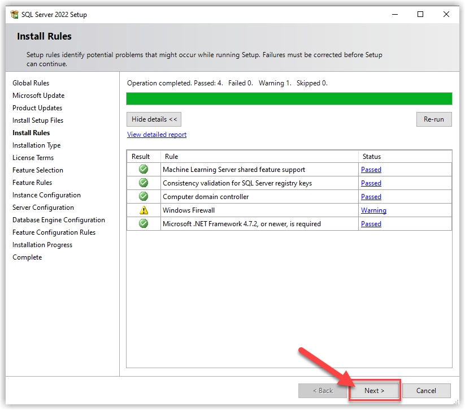Click the green completed progress bar
This screenshot has width=465, height=410.
289,99
